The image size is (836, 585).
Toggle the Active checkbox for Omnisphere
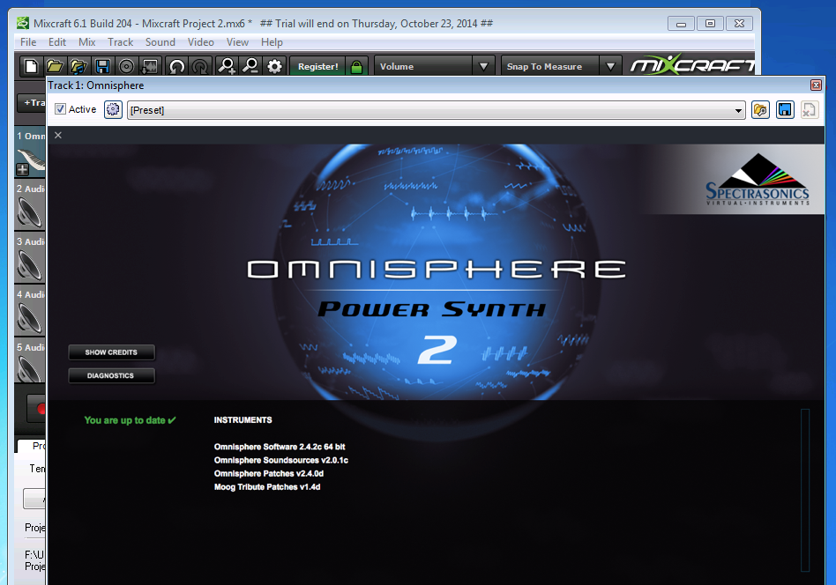(60, 109)
